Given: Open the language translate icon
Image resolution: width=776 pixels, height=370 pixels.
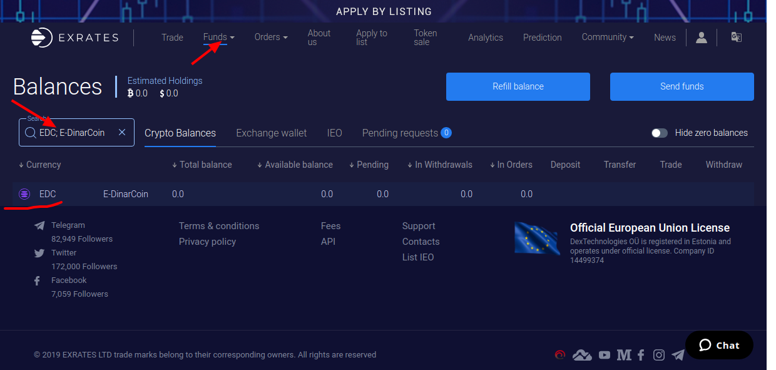Looking at the screenshot, I should (x=737, y=38).
